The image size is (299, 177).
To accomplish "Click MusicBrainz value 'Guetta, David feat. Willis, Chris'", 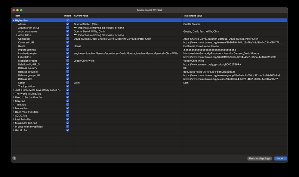I will tap(201, 31).
